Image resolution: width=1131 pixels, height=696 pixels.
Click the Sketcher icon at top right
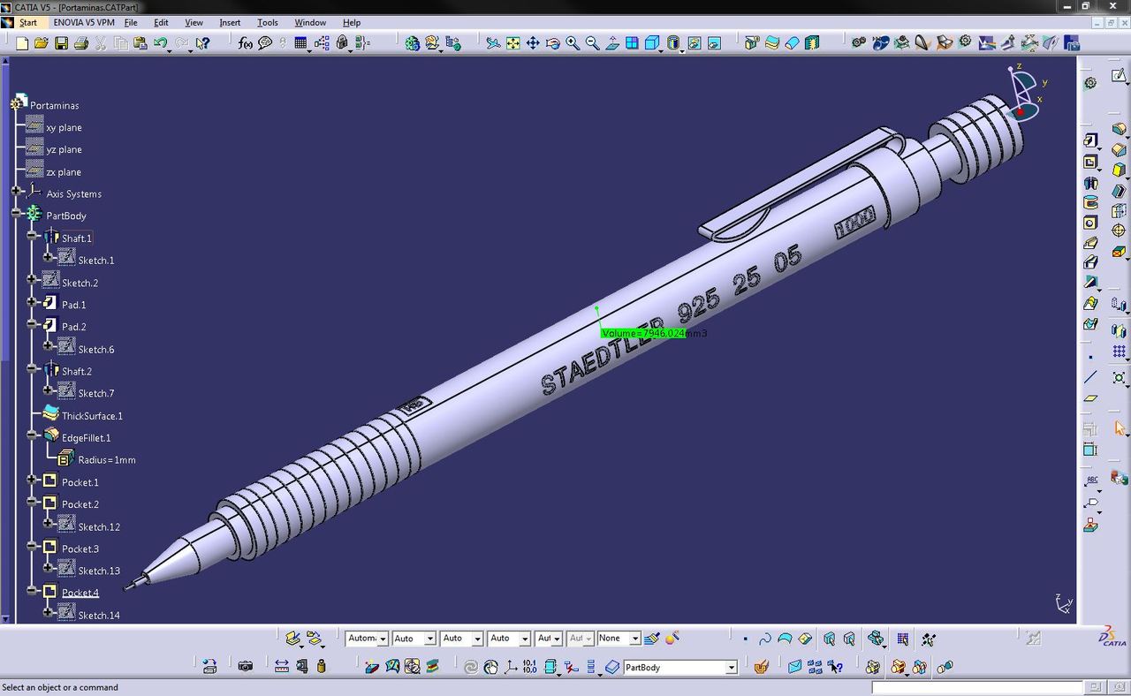tap(1119, 77)
